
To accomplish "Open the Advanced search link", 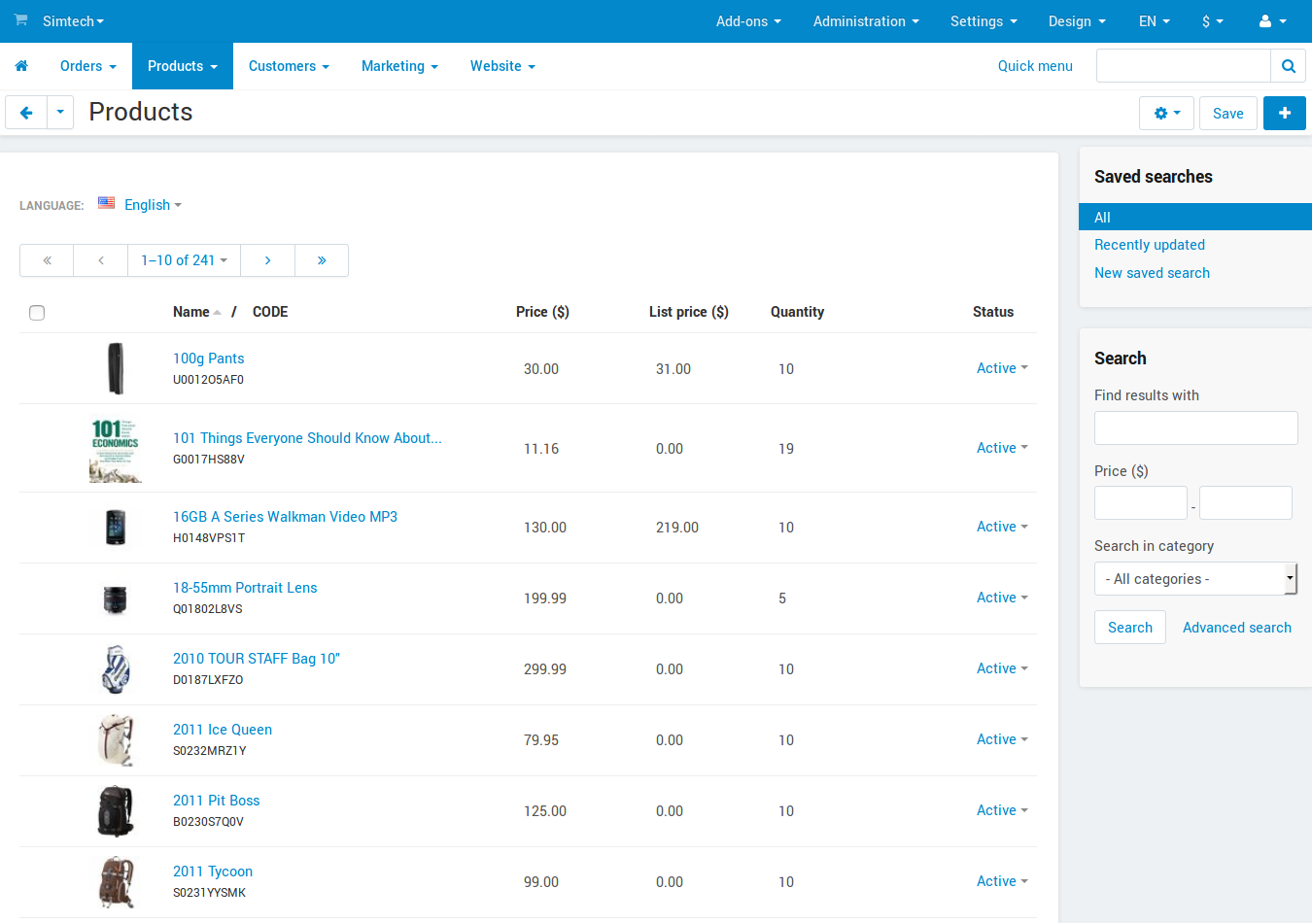I will [x=1237, y=628].
